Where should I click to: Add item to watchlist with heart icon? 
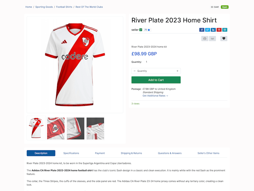coord(224,38)
